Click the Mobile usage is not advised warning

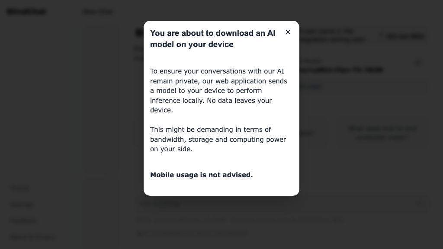[202, 175]
